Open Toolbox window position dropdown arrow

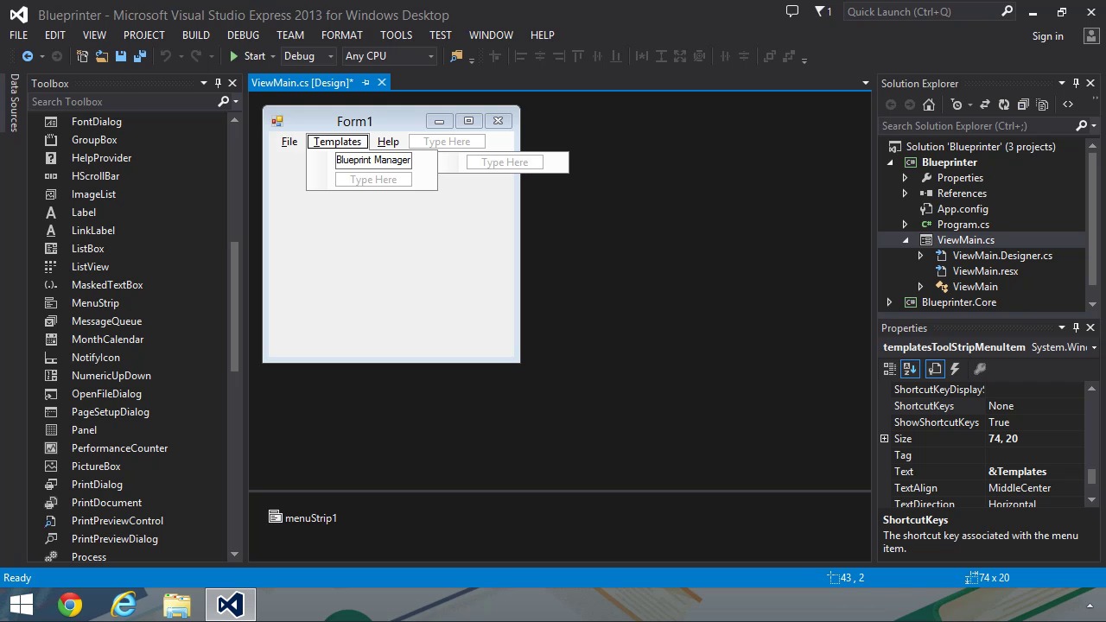[204, 83]
